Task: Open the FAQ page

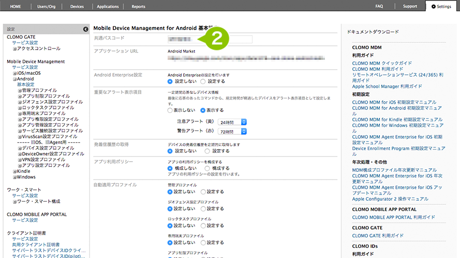Action: coord(379,6)
